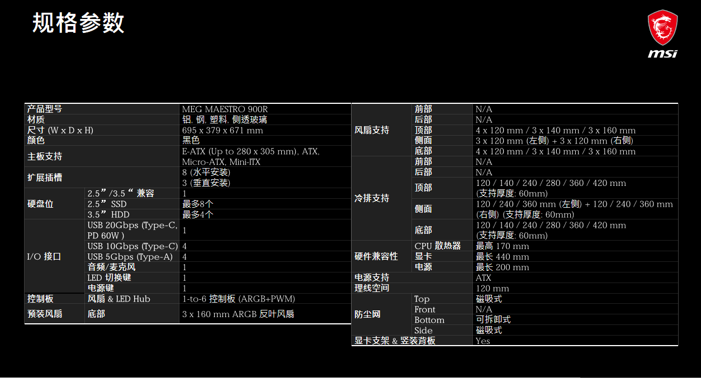Click the 冷排支持 侧面 value with 左侧 and 右侧
The image size is (701, 378).
point(575,209)
